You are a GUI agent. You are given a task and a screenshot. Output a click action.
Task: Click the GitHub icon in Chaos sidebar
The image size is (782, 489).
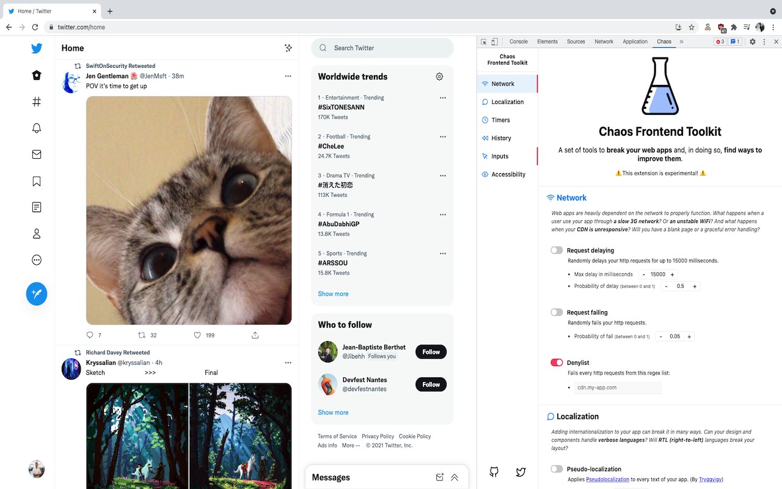(494, 472)
